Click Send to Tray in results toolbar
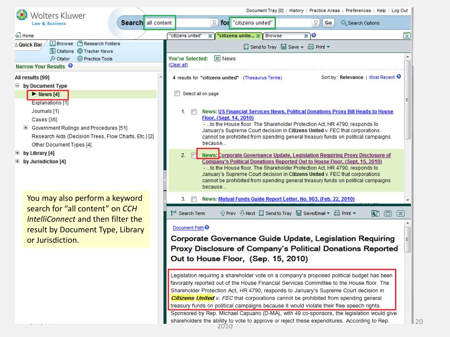 (x=260, y=47)
